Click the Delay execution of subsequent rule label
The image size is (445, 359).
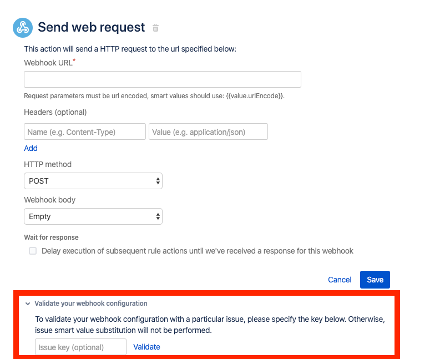click(x=197, y=251)
